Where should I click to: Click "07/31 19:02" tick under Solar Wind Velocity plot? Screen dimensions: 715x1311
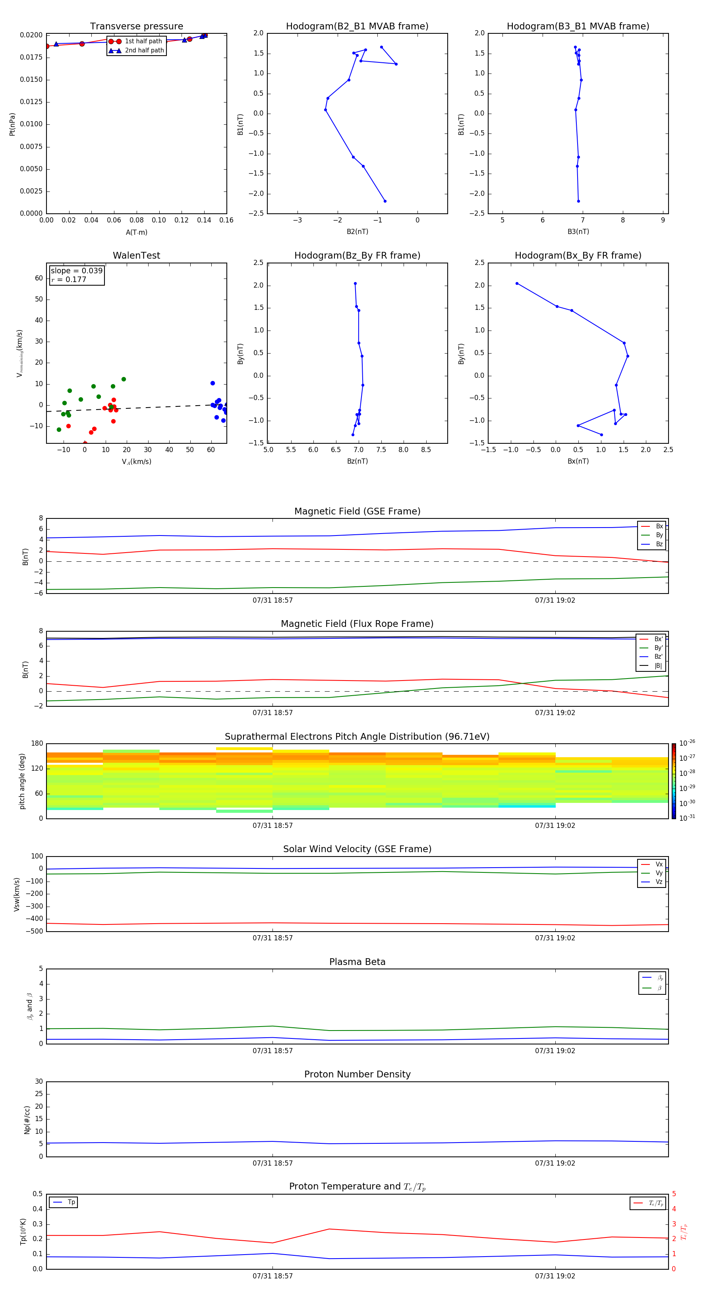tap(555, 938)
